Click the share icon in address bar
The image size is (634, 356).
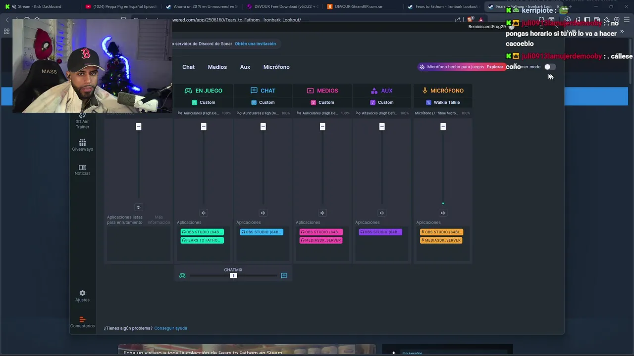tap(458, 20)
